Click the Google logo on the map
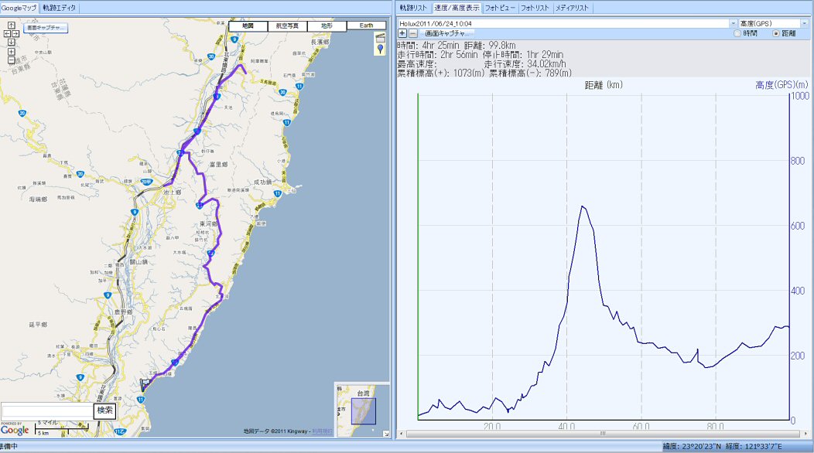This screenshot has width=814, height=453. click(15, 430)
